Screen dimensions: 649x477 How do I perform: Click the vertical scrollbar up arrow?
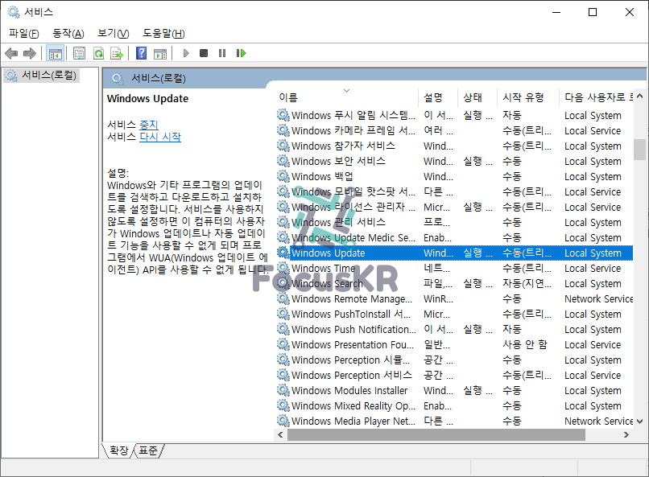639,97
